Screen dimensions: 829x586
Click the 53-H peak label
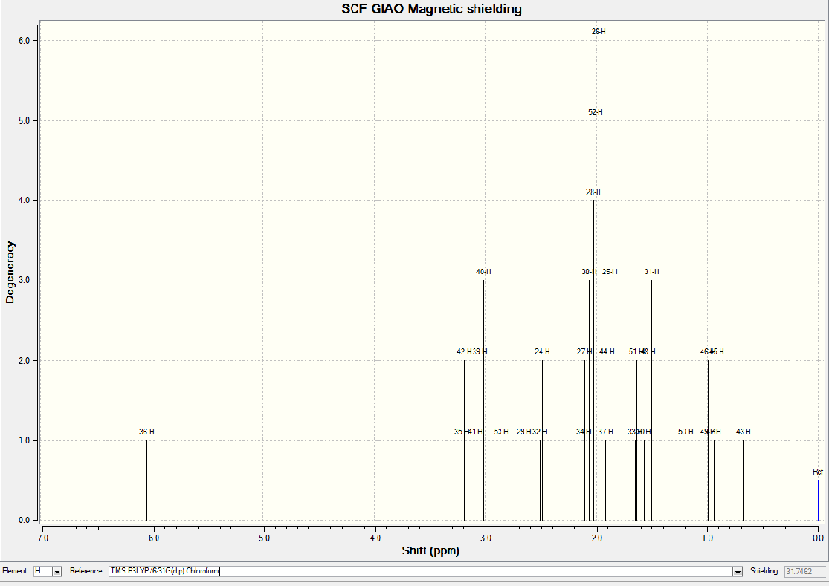tap(500, 432)
